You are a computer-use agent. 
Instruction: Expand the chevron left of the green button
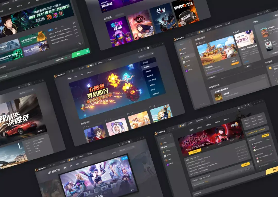(69, 57)
